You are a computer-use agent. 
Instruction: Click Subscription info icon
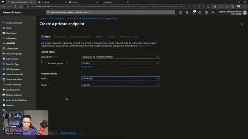tap(57, 57)
